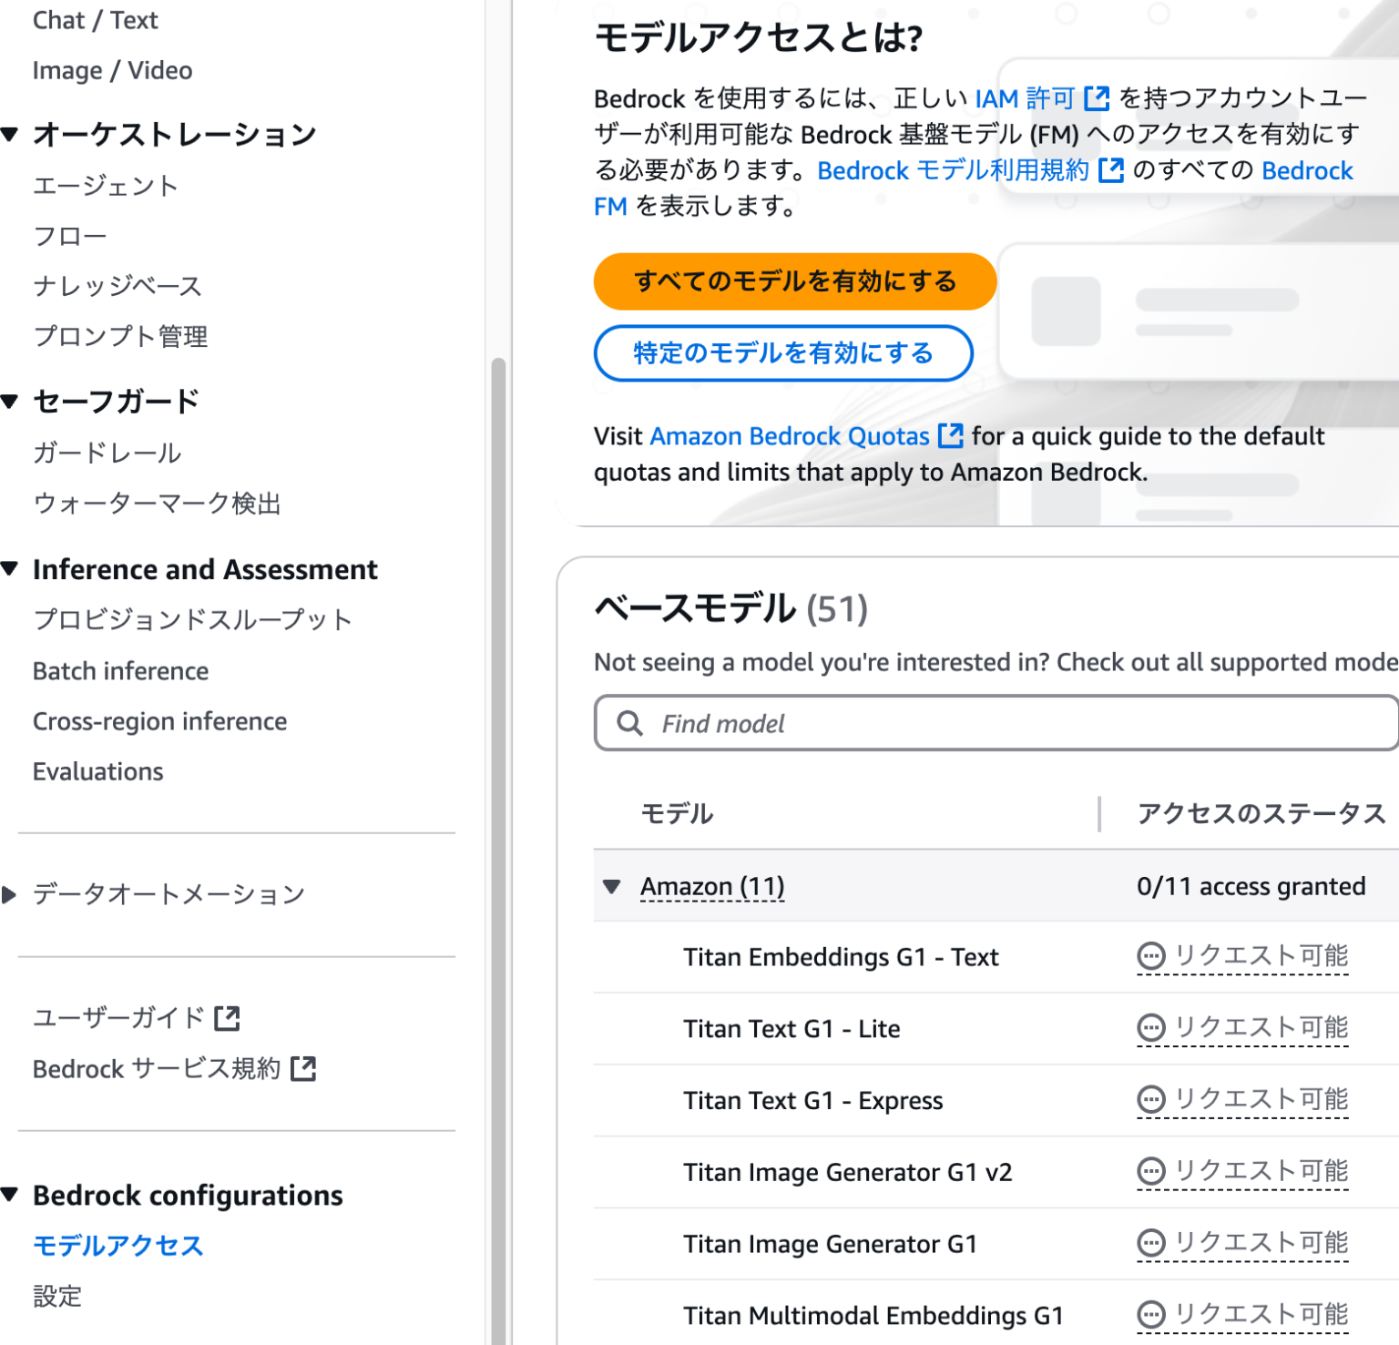The image size is (1399, 1345).
Task: Click the すべてのモデルを有効にする button
Action: pos(794,281)
